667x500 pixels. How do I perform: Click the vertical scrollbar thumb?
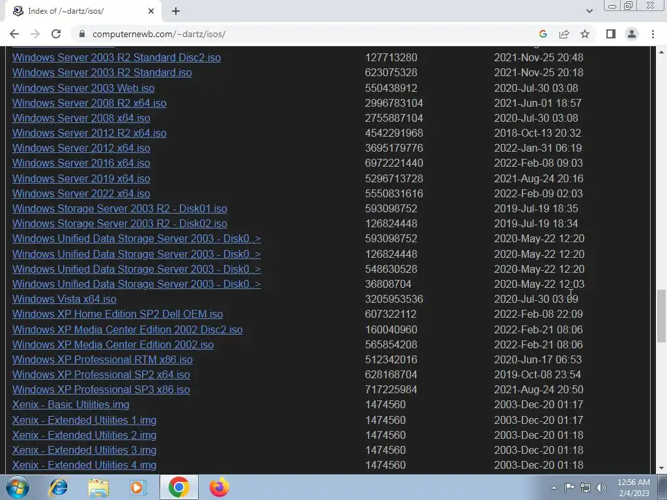[661, 316]
